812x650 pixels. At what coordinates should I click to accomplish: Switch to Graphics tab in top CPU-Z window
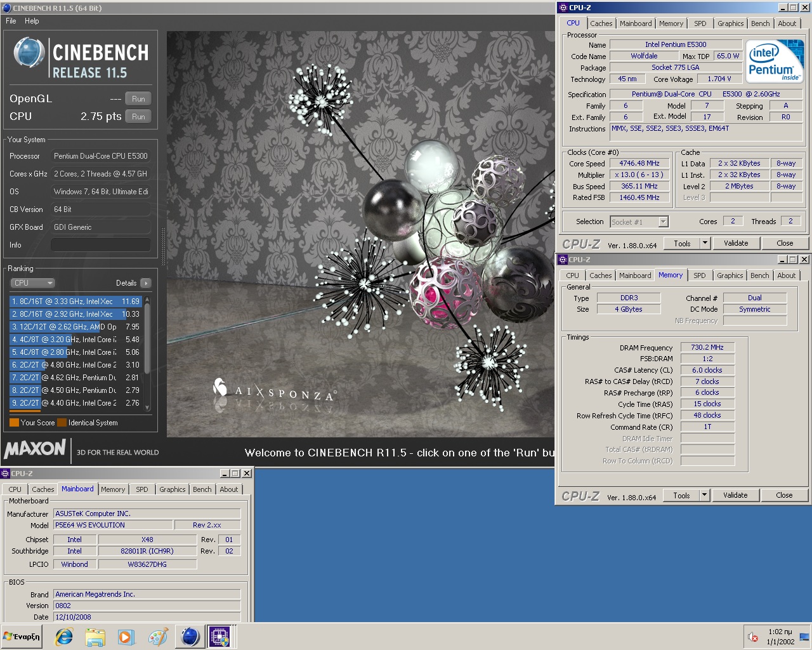coord(730,23)
